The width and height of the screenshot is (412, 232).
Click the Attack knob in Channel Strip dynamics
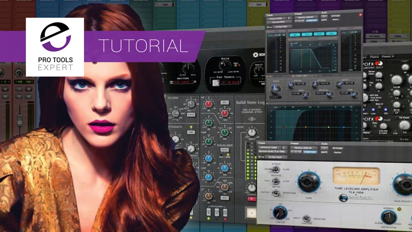tap(315, 84)
